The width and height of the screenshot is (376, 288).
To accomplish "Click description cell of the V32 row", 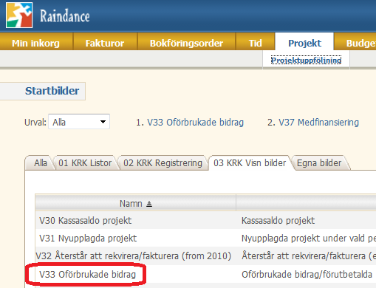I will (309, 256).
